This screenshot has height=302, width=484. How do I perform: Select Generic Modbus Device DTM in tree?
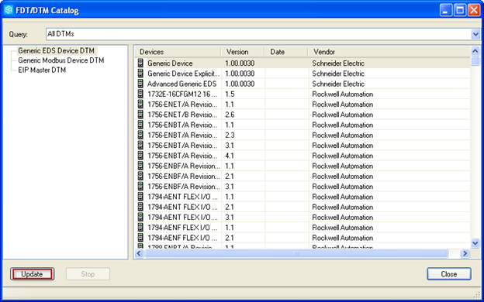click(x=61, y=60)
